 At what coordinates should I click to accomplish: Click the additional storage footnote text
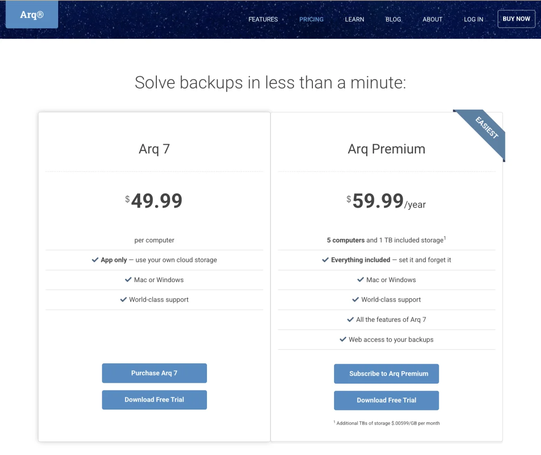(386, 423)
